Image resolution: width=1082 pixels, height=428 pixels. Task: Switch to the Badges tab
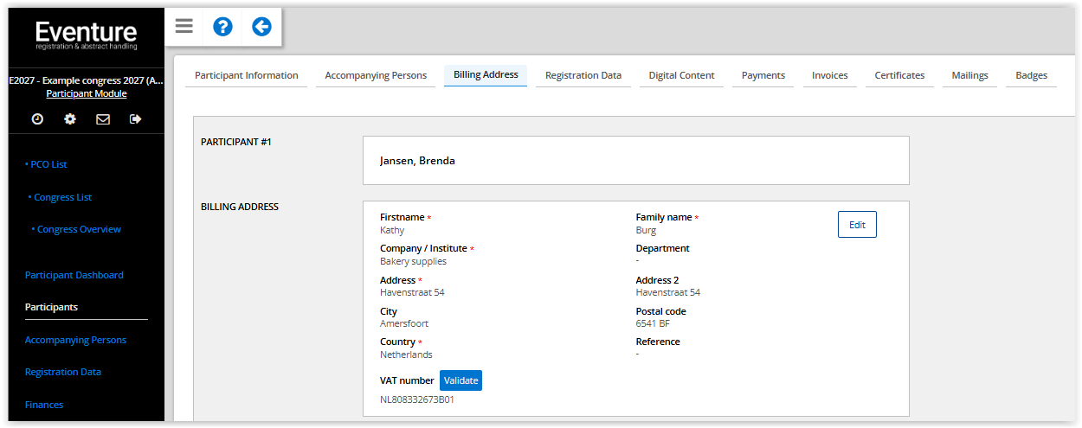click(x=1031, y=75)
